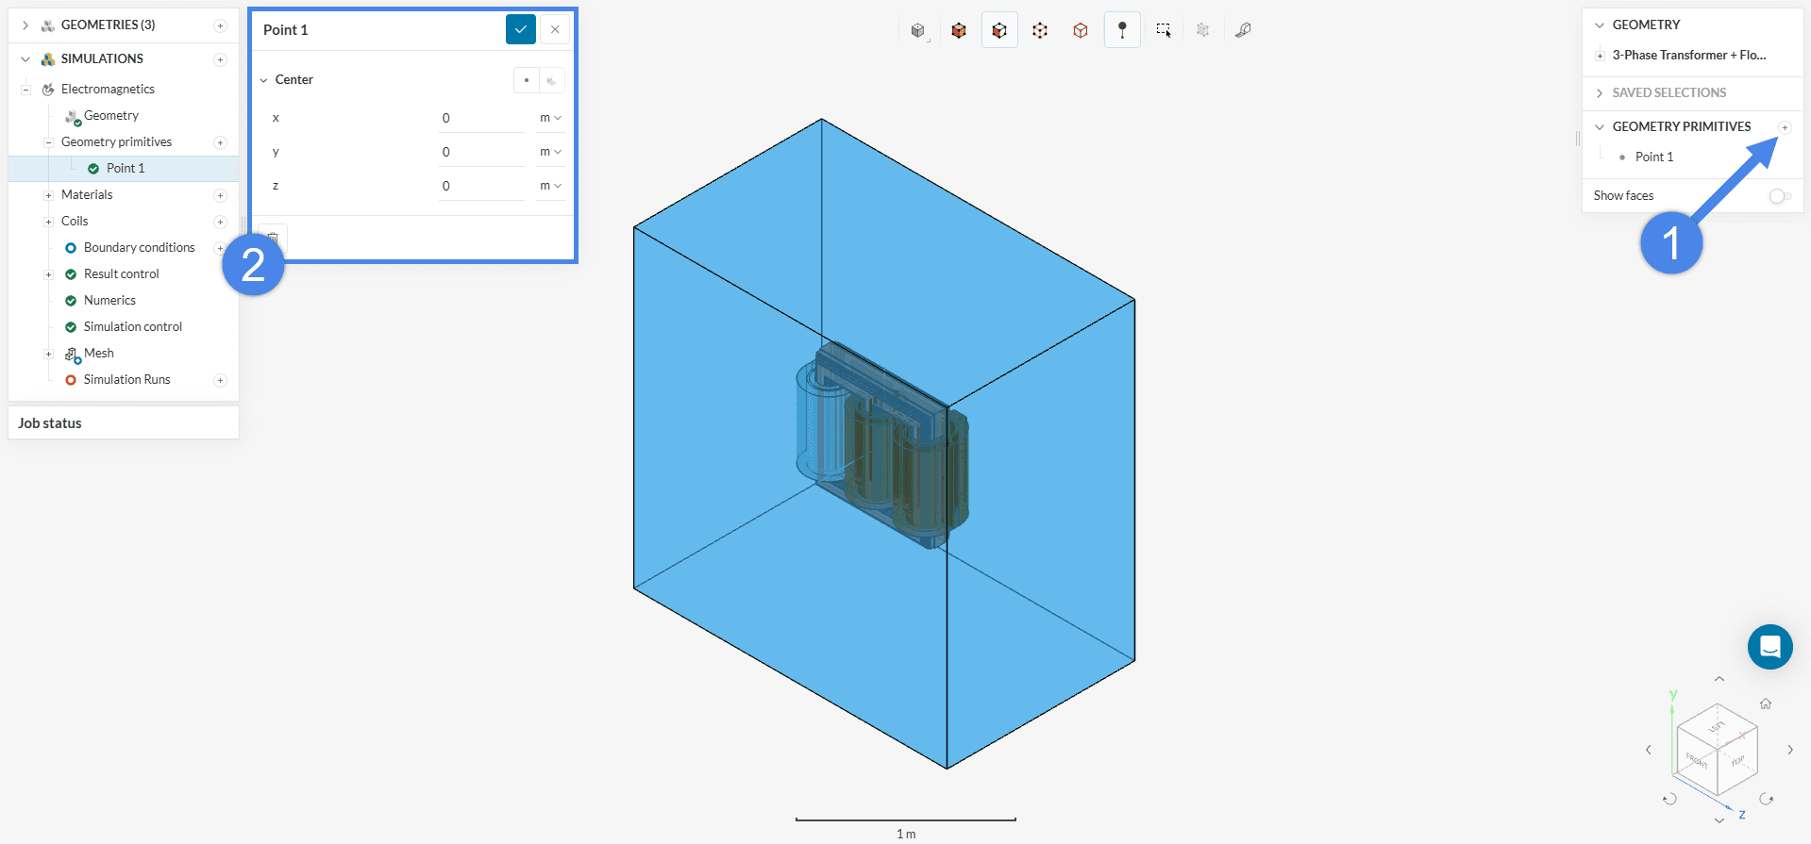Reset view with the home icon
1811x844 pixels.
(1765, 703)
